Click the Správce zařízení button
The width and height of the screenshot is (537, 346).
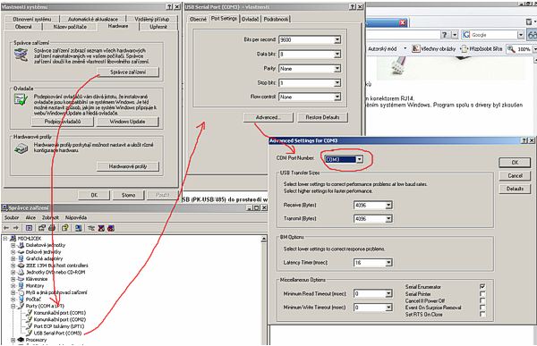[128, 72]
